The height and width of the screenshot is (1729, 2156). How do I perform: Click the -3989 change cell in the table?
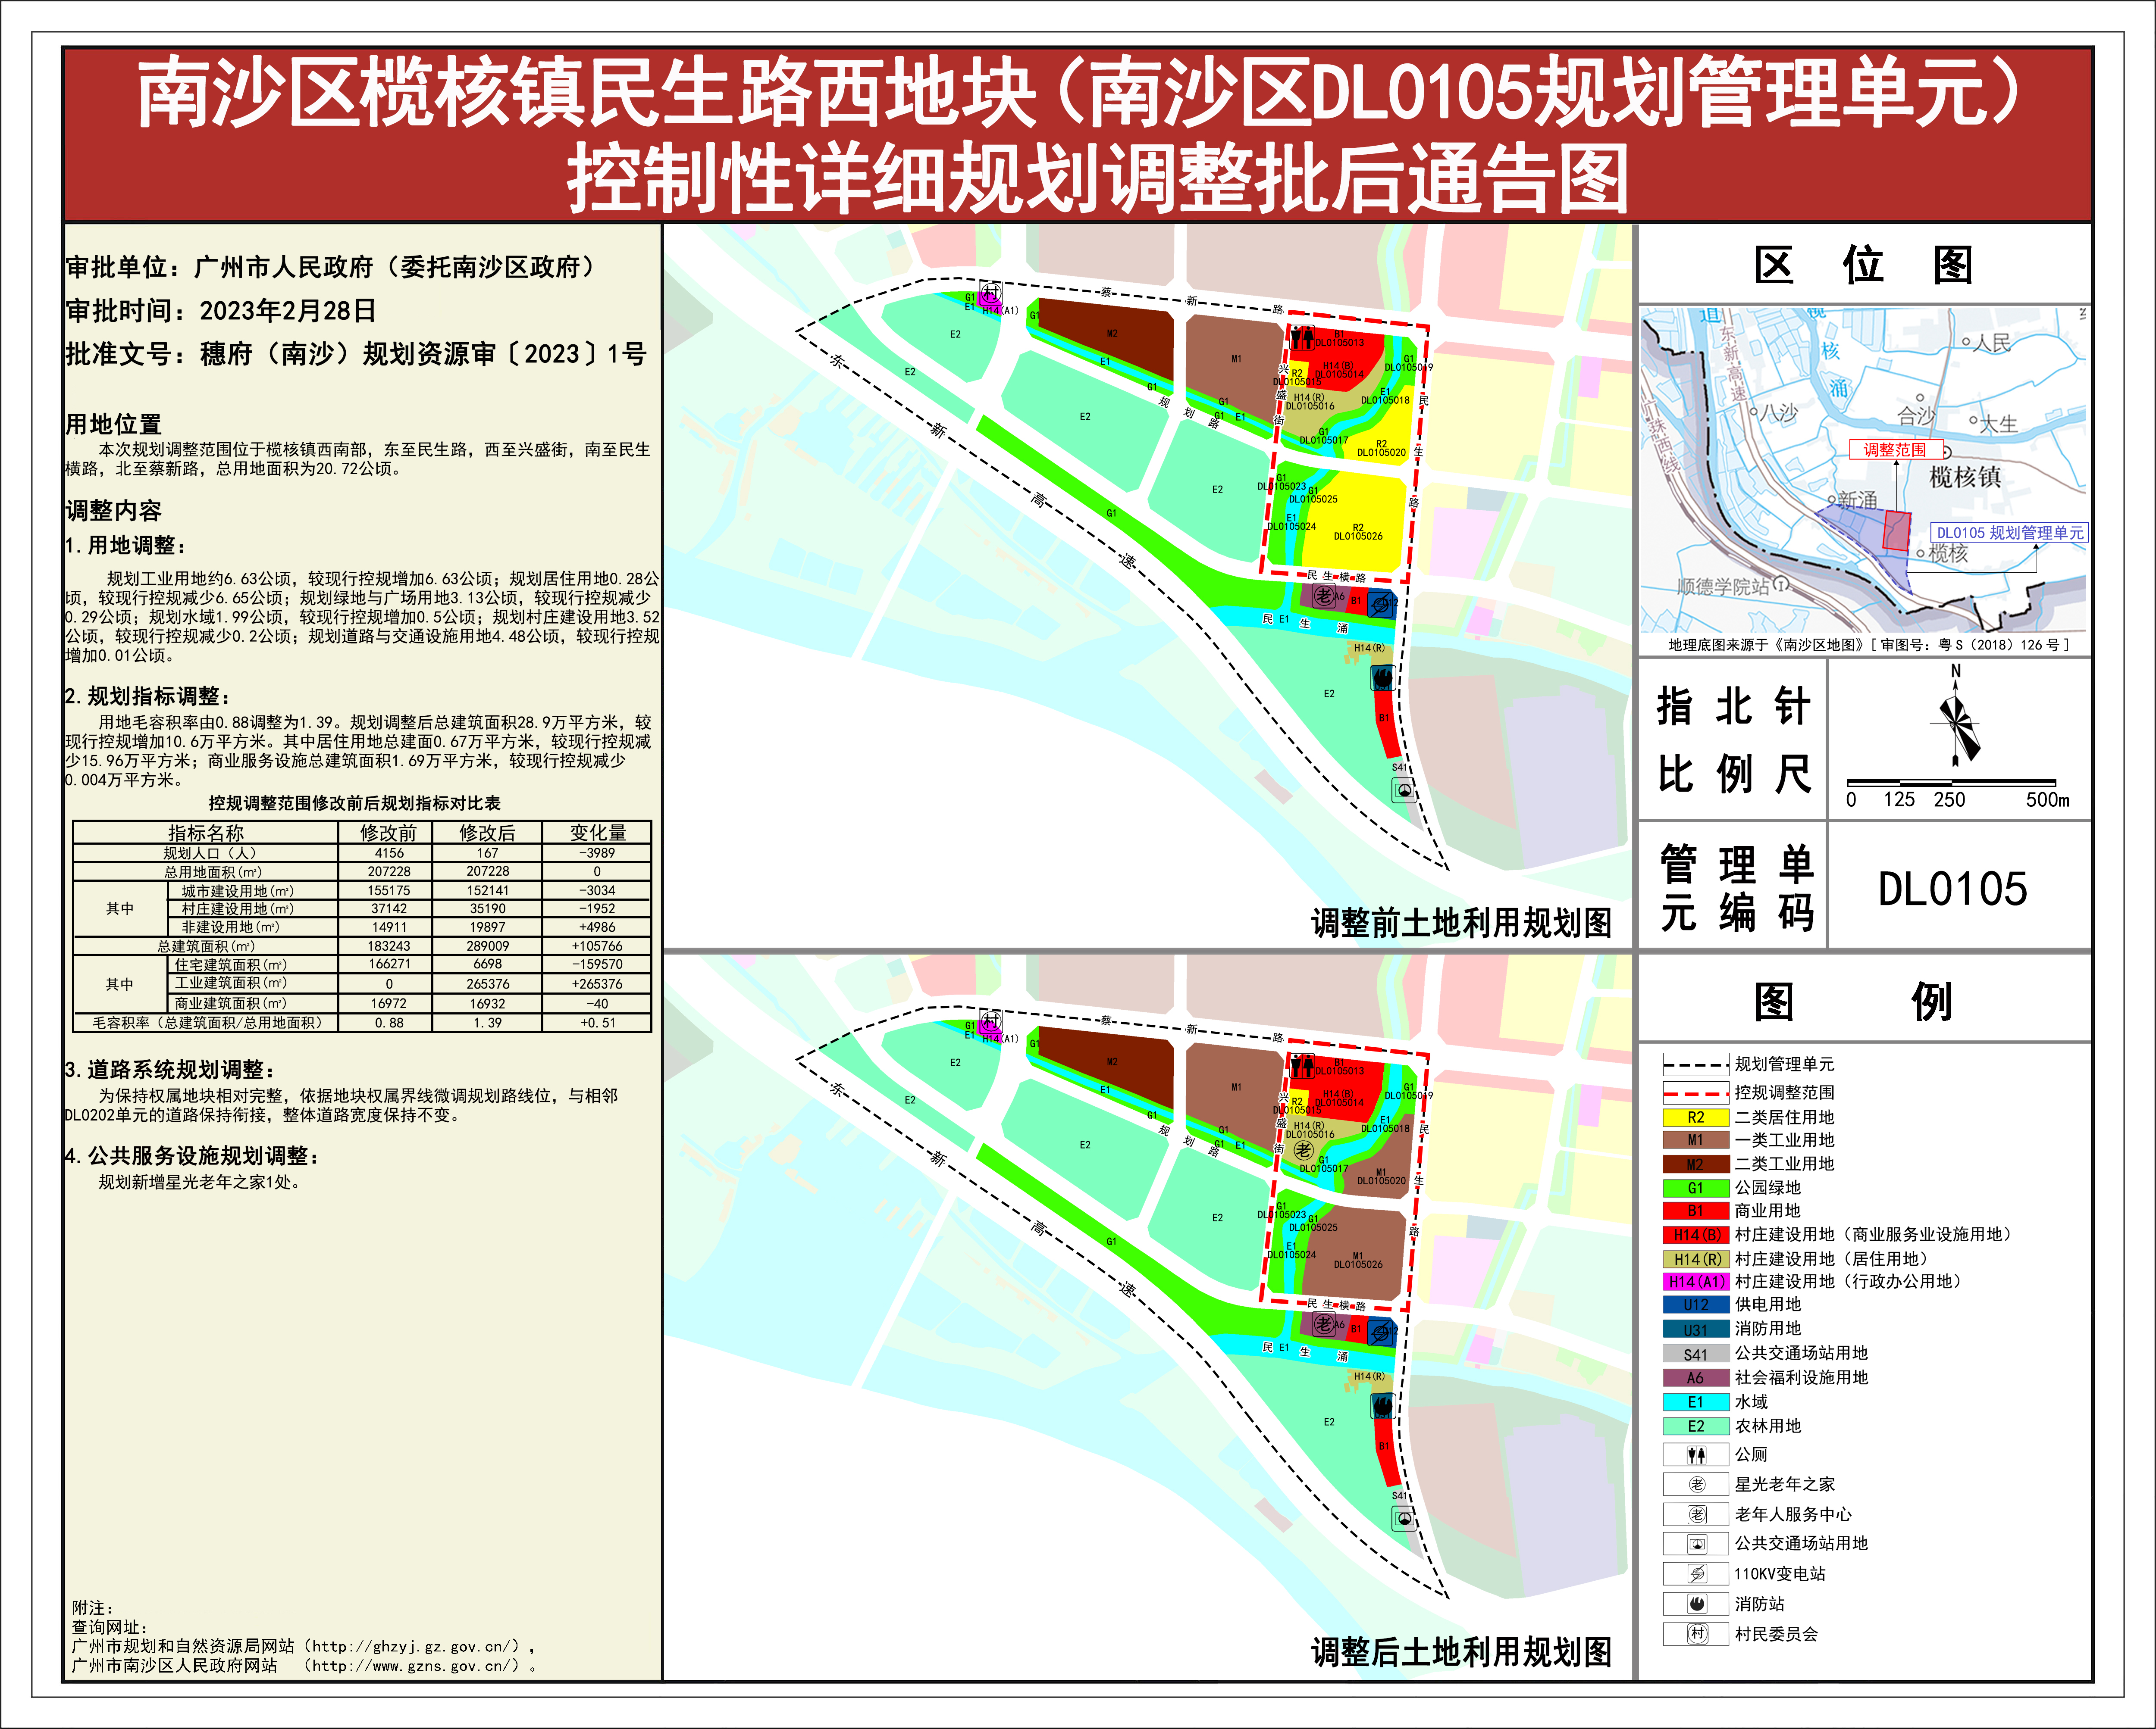[x=597, y=852]
